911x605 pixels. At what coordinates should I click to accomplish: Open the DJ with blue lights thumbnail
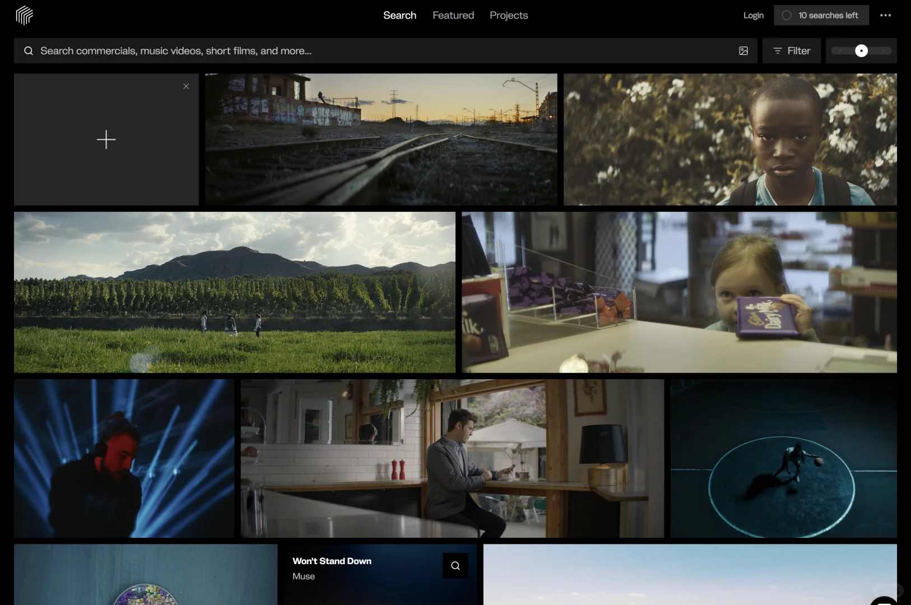(124, 459)
